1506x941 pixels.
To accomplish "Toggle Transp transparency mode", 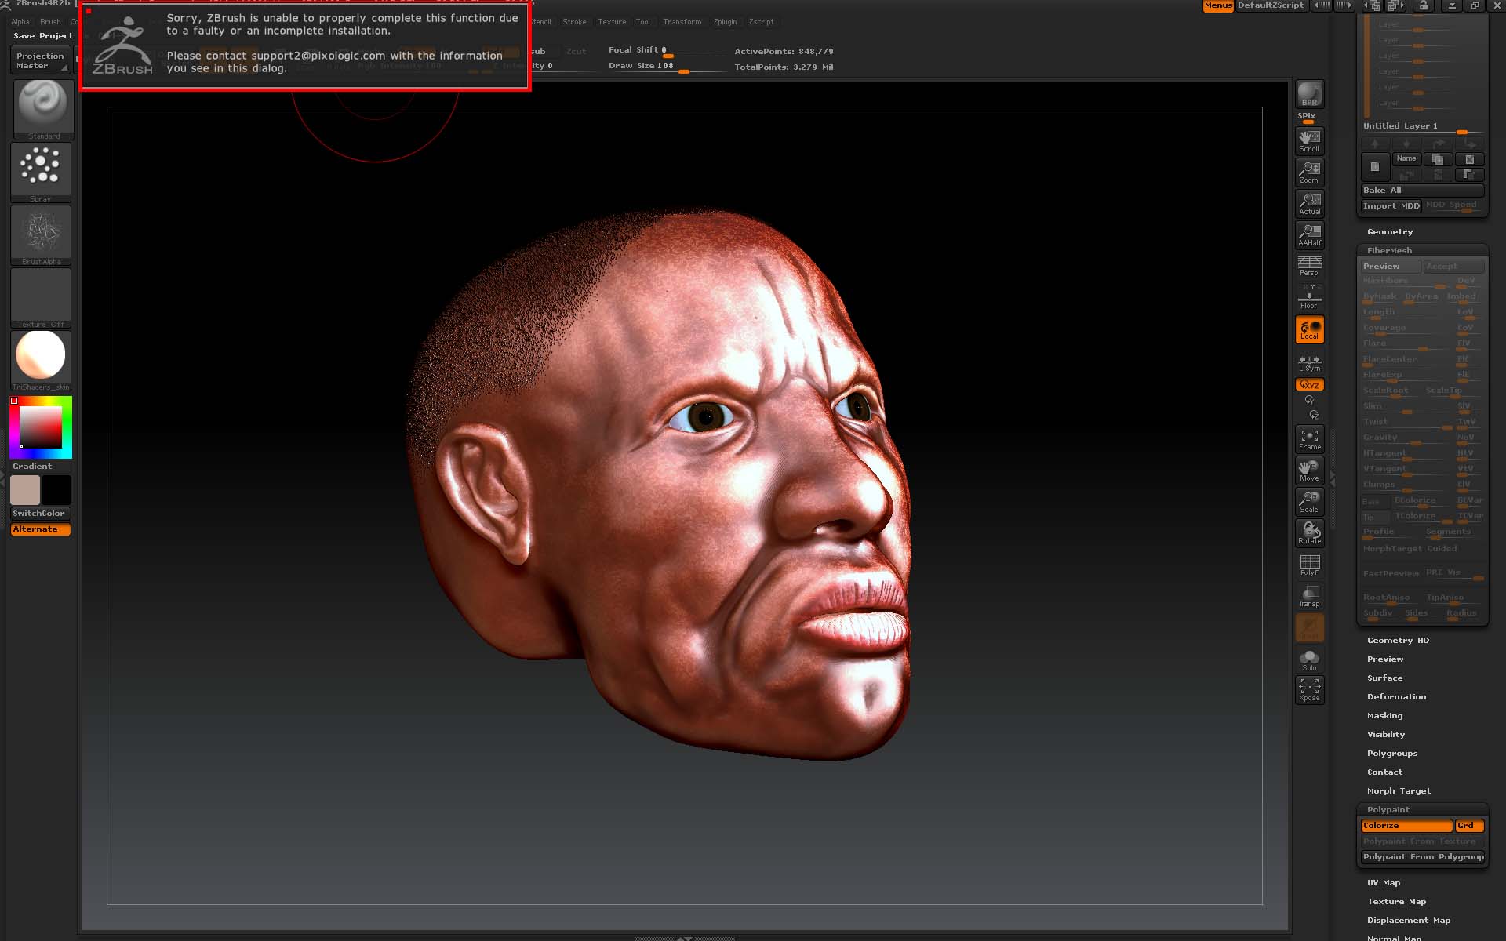I will (x=1309, y=594).
